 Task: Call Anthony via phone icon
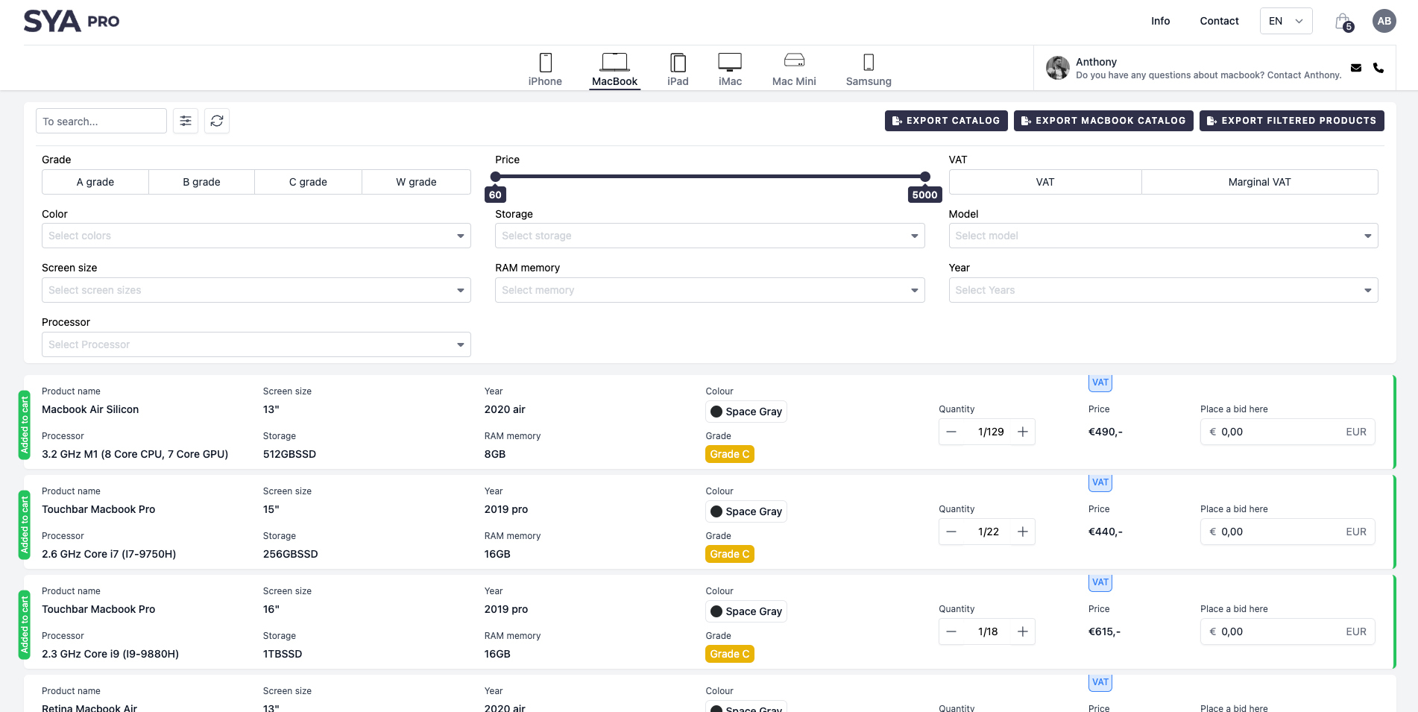coord(1378,68)
